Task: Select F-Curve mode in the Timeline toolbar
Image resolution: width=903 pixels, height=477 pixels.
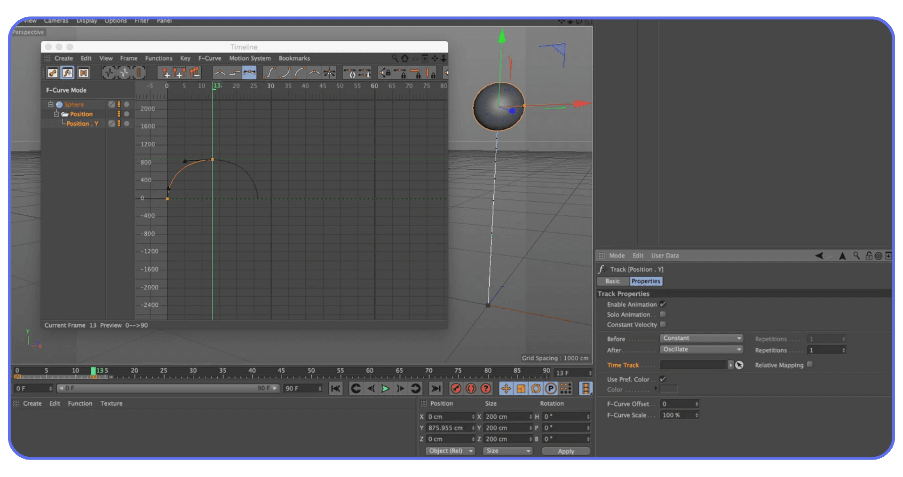Action: tap(68, 72)
